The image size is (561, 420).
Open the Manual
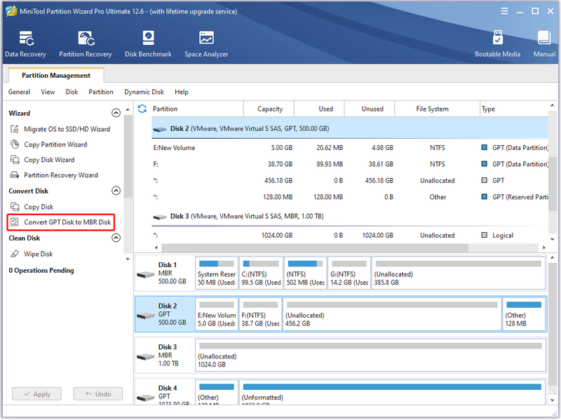tap(544, 44)
